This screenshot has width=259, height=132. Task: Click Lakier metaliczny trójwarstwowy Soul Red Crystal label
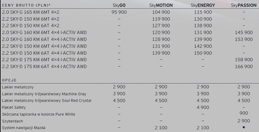tap(47, 101)
